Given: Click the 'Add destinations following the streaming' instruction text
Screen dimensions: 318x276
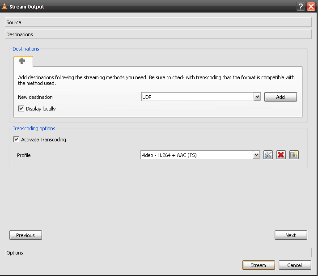Looking at the screenshot, I should coord(156,81).
